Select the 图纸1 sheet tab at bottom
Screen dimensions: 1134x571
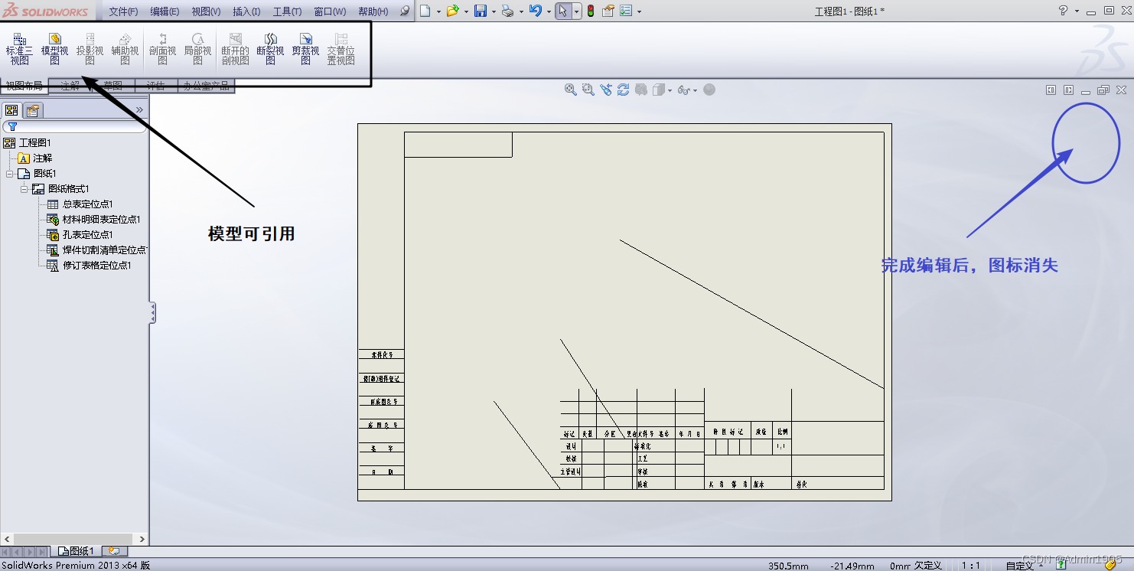click(76, 551)
